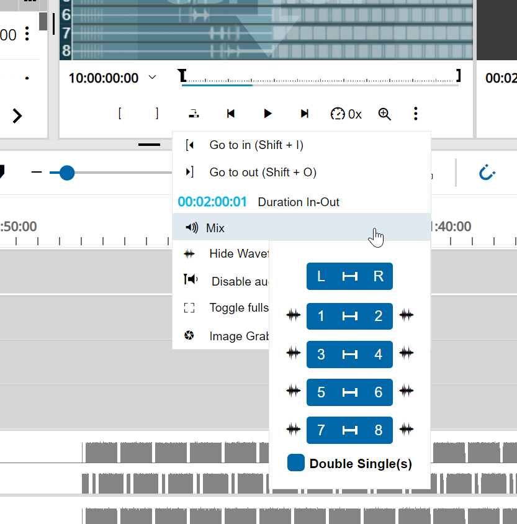The height and width of the screenshot is (524, 517).
Task: Click the previous-frame transport button
Action: [x=230, y=114]
